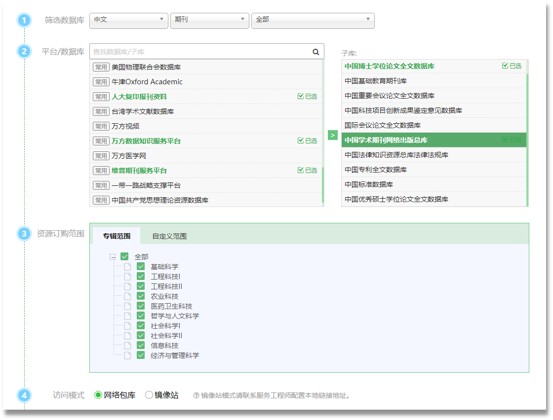The image size is (553, 420).
Task: Uncheck the 信息科技 checkbox
Action: [x=141, y=345]
